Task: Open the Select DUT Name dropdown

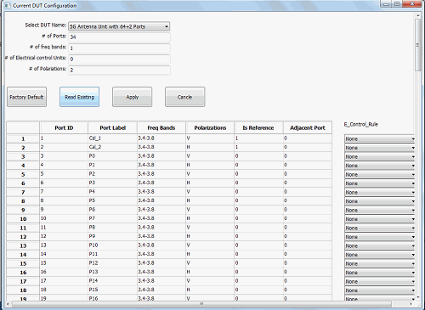Action: tap(119, 26)
